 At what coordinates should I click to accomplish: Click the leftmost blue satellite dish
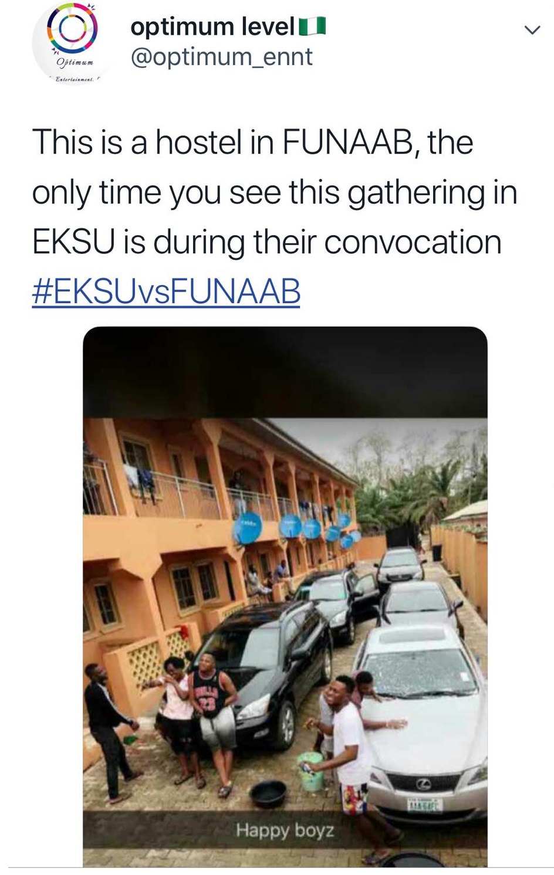click(247, 530)
